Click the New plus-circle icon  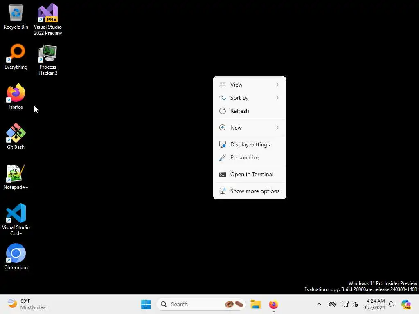click(x=222, y=128)
